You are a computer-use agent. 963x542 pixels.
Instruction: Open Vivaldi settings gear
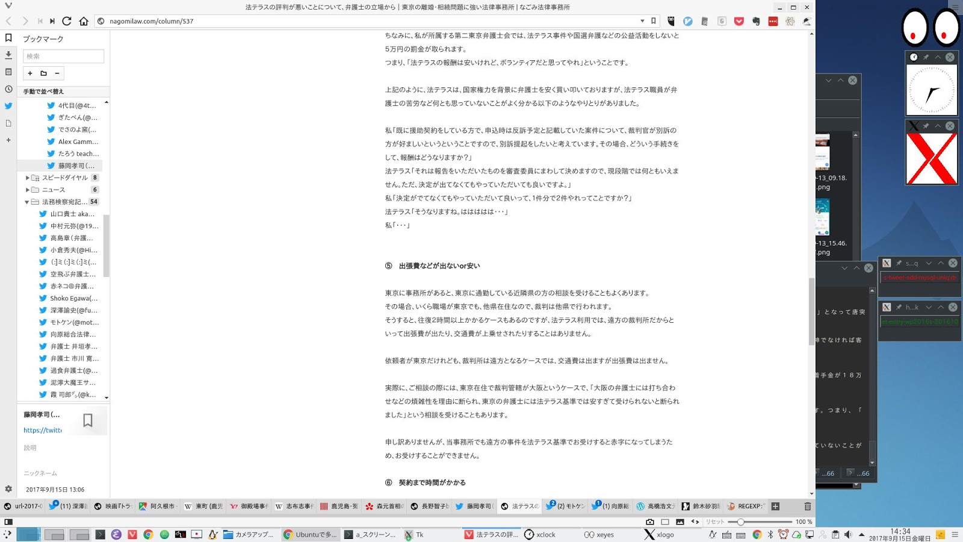(x=8, y=489)
